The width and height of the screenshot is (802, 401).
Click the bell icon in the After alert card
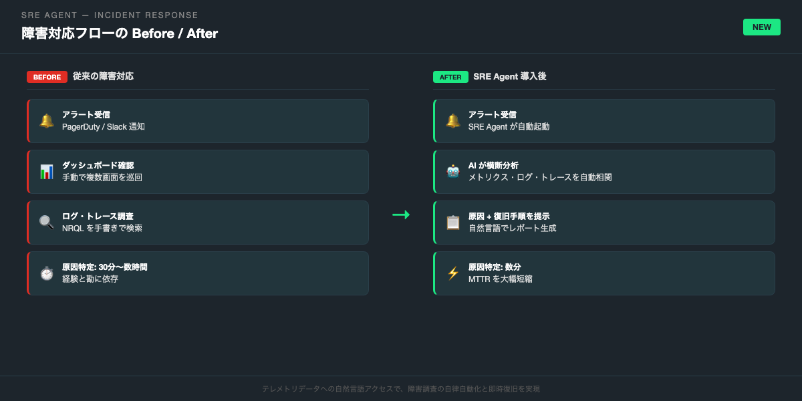click(453, 121)
